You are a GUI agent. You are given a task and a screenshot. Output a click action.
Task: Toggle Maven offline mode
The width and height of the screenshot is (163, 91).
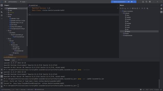[x=135, y=8]
